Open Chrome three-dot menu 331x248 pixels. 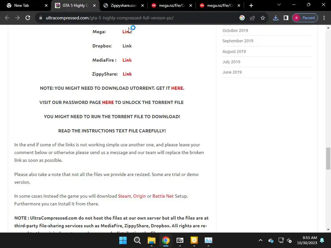324,18
